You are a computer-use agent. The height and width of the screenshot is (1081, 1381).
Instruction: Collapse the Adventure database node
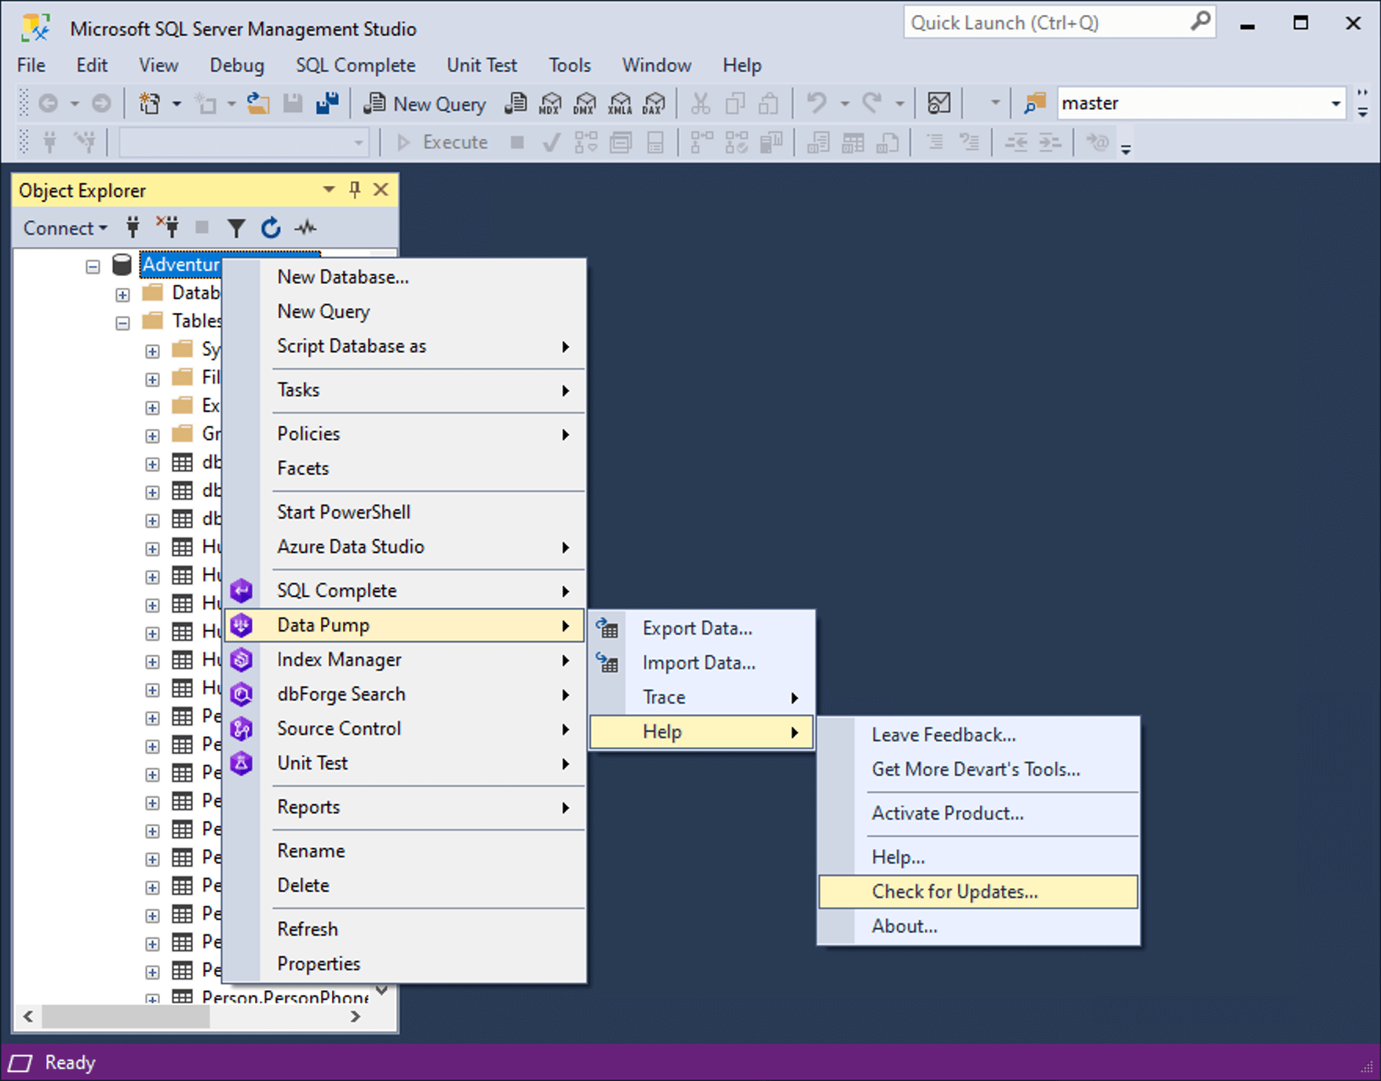[93, 267]
